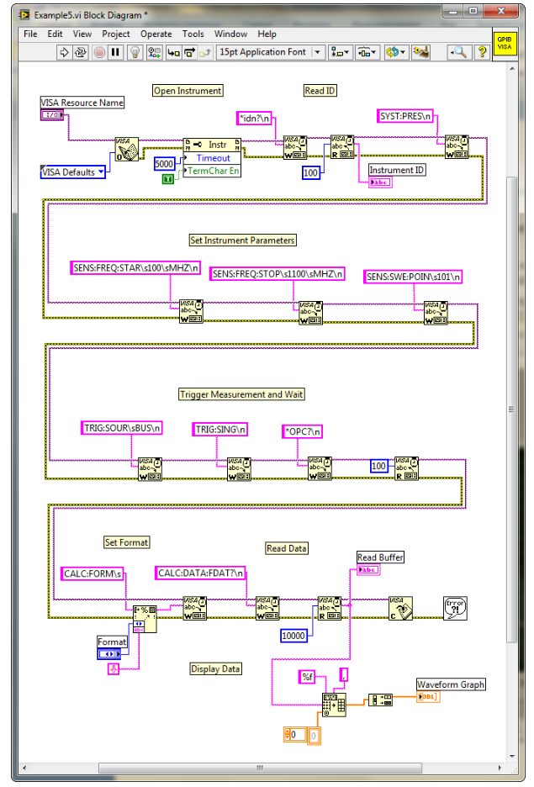
Task: Open the Project menu
Action: (115, 34)
